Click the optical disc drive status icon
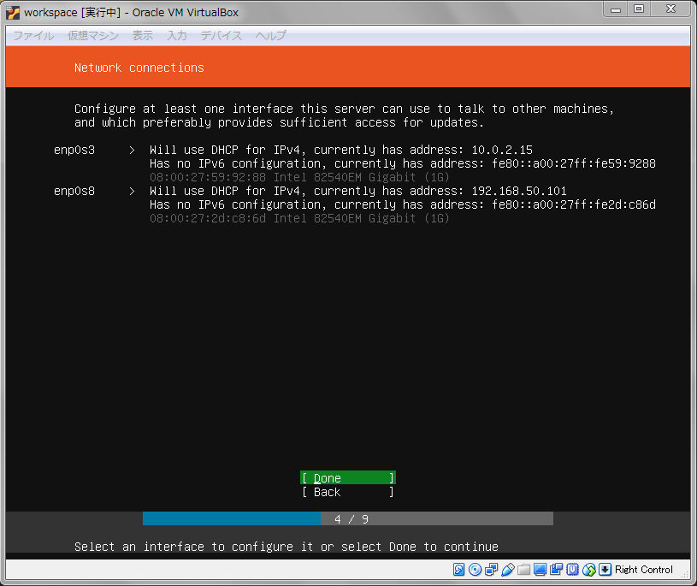This screenshot has width=697, height=586. coord(475,570)
